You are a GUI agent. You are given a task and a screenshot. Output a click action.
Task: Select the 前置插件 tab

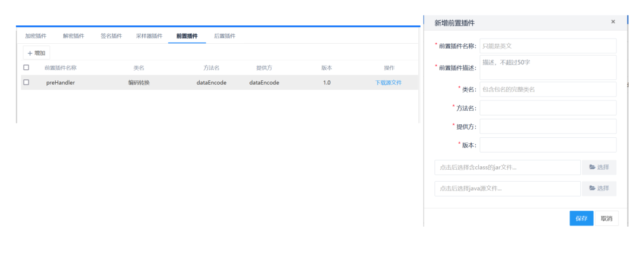pyautogui.click(x=187, y=36)
